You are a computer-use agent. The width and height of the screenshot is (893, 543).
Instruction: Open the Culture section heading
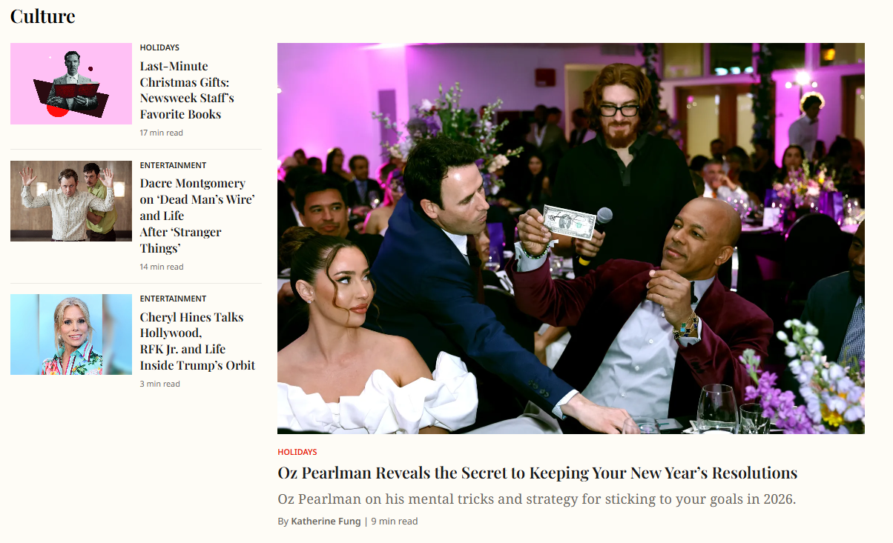tap(42, 16)
